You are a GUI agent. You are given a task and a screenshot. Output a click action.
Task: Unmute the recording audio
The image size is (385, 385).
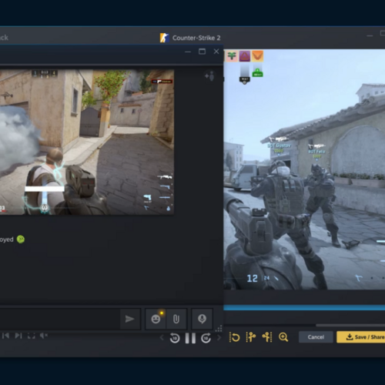tap(44, 335)
